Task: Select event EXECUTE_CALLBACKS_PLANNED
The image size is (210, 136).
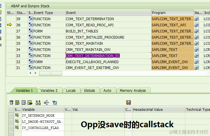Action: (92, 62)
